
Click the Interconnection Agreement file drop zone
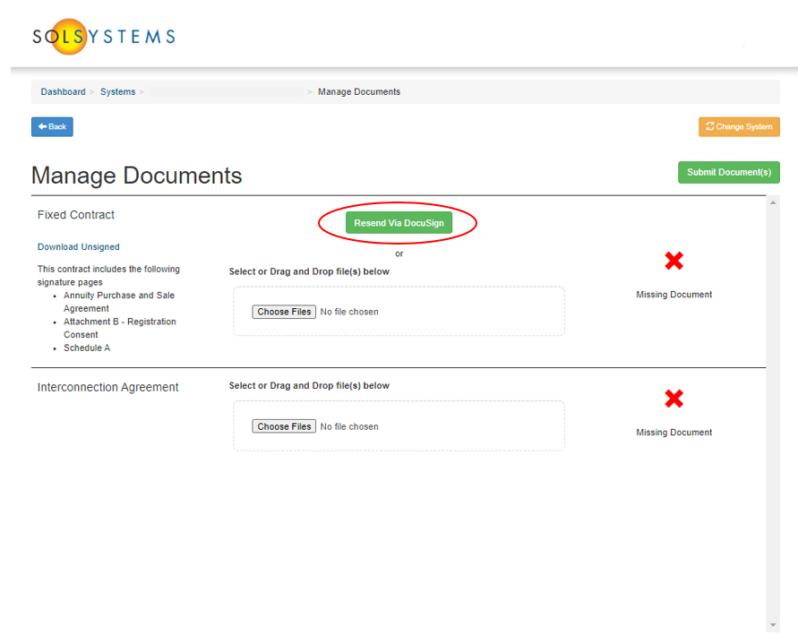(x=448, y=425)
